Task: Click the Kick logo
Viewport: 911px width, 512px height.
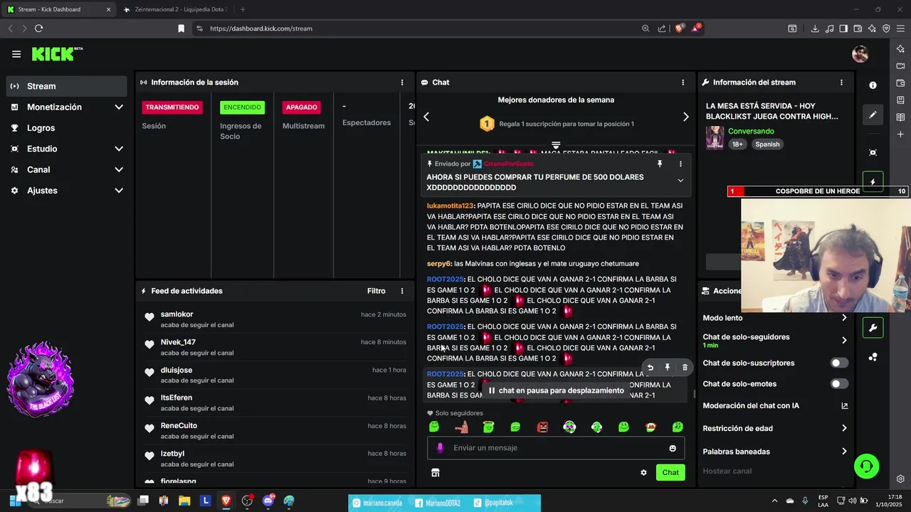Action: [x=57, y=54]
